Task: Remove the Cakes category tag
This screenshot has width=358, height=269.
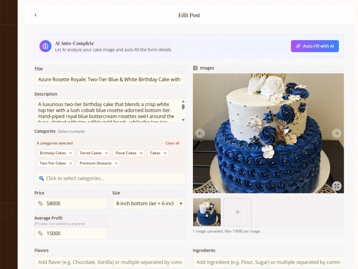Action: click(165, 153)
